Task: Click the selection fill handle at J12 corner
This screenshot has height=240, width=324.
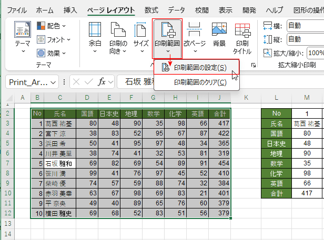Action: 230,218
